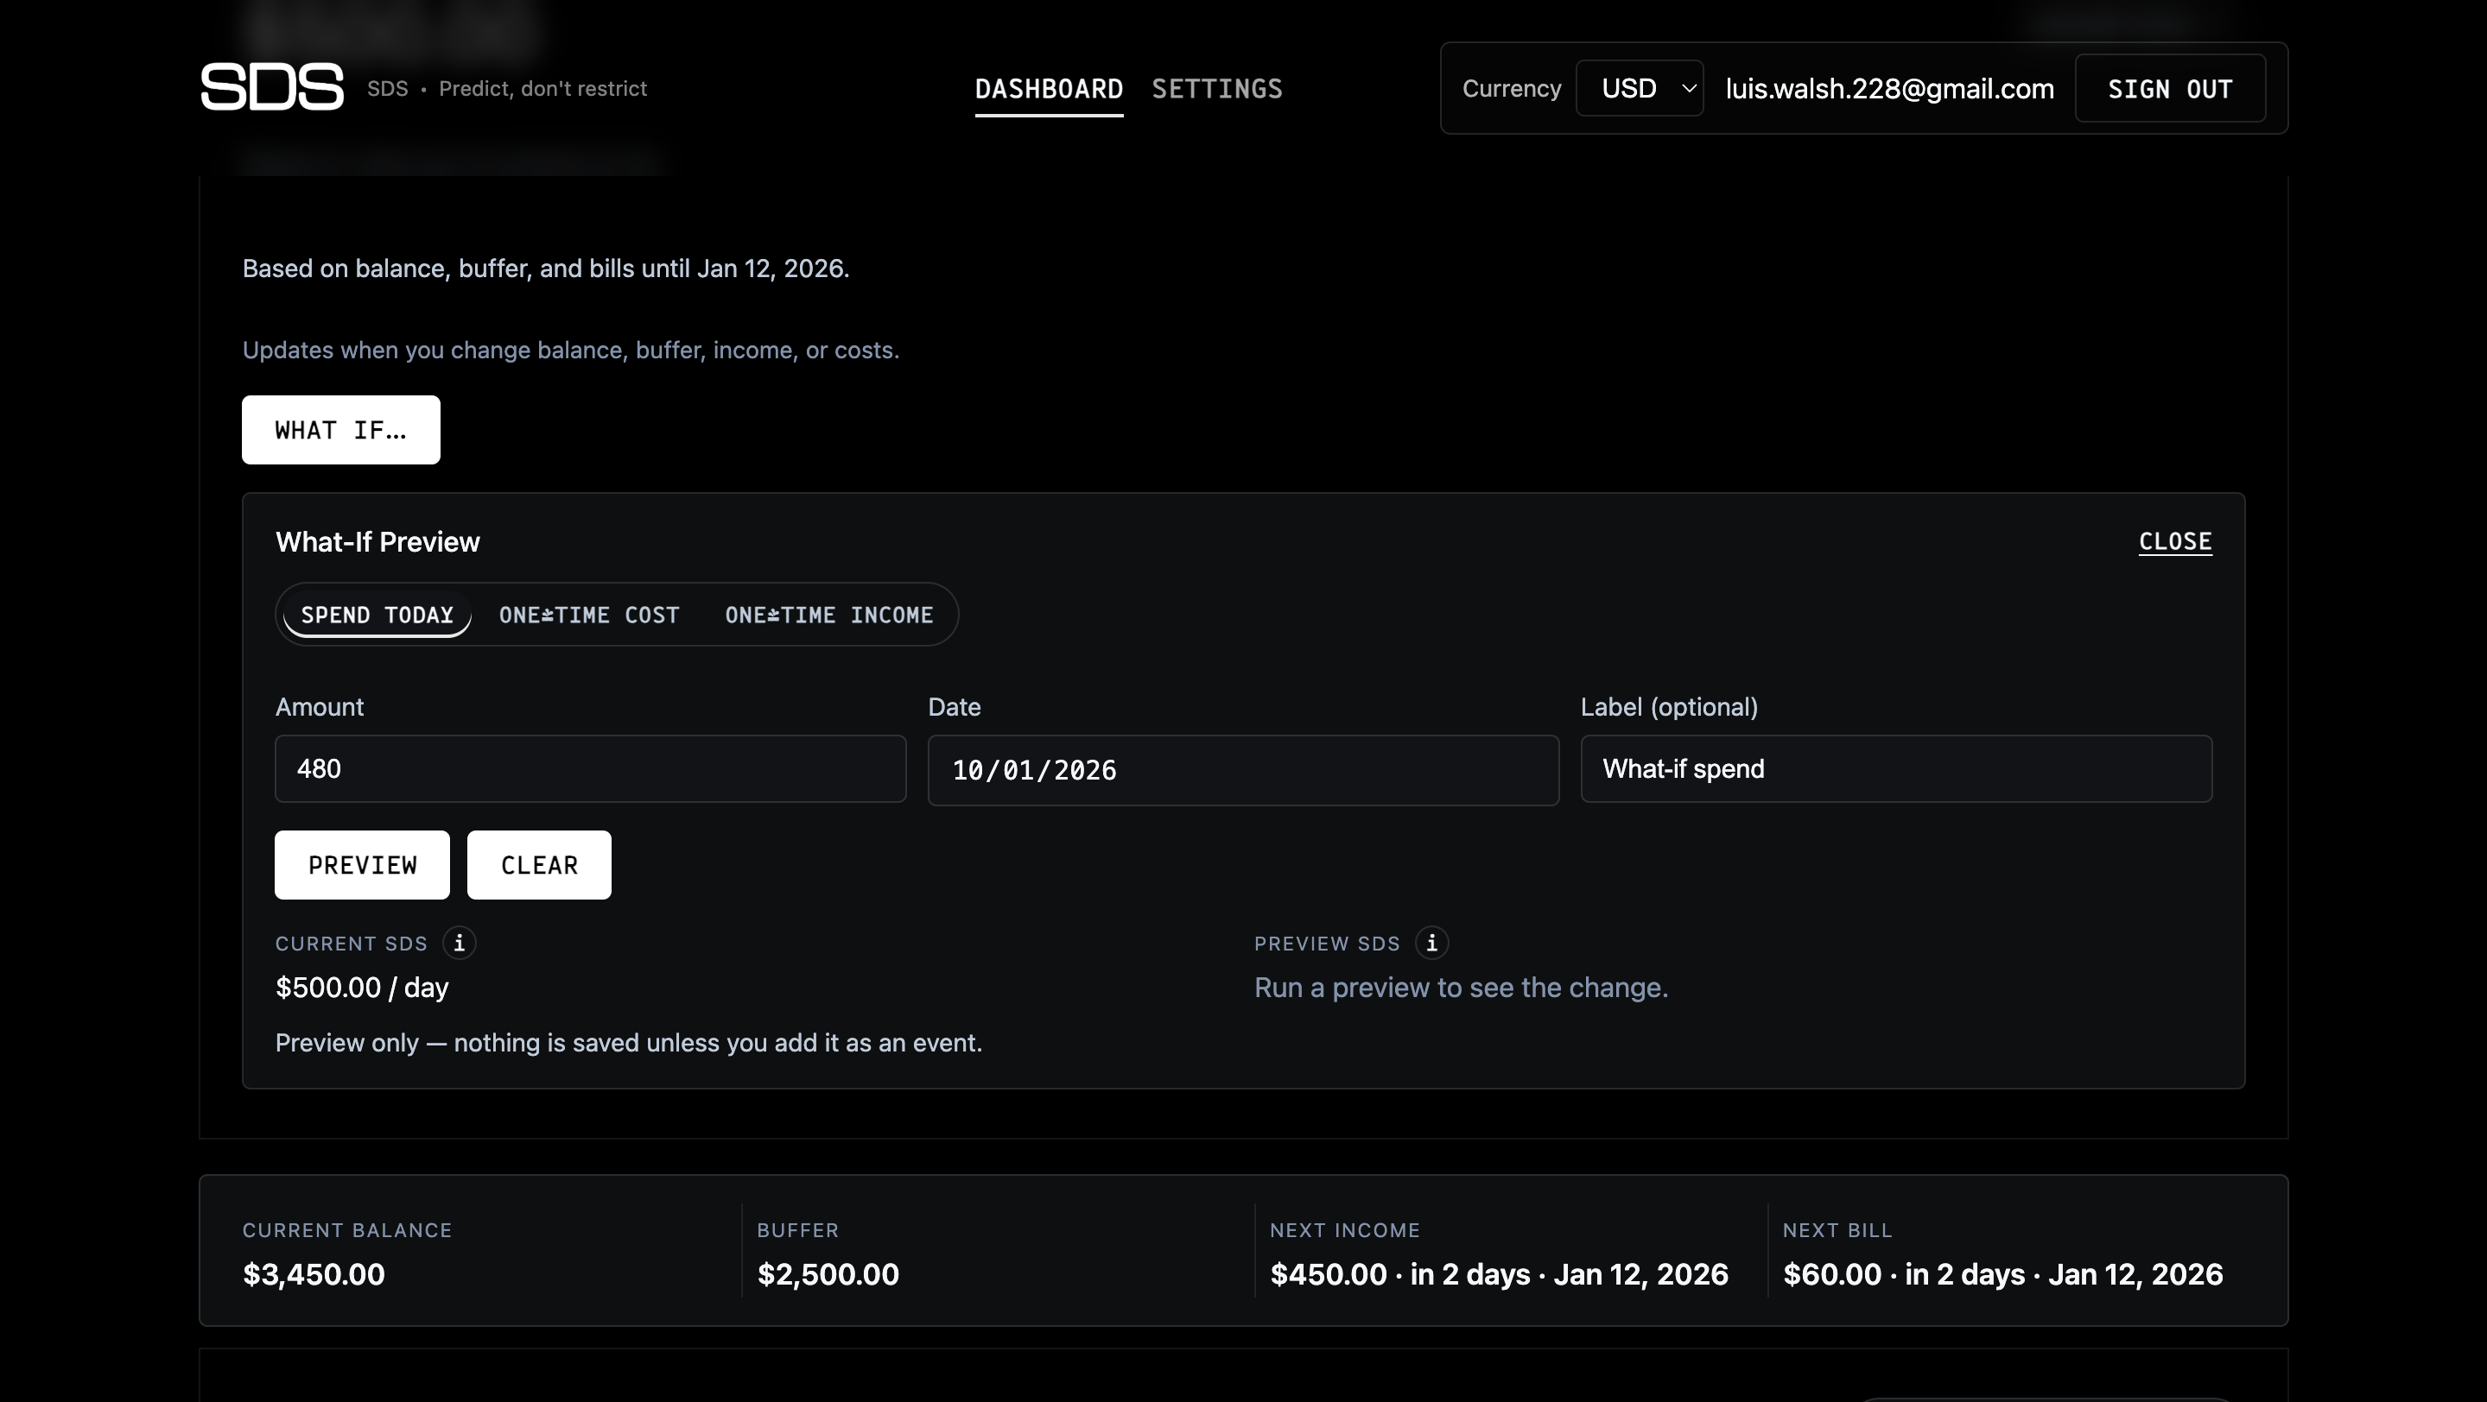Click the Clear button

(539, 864)
